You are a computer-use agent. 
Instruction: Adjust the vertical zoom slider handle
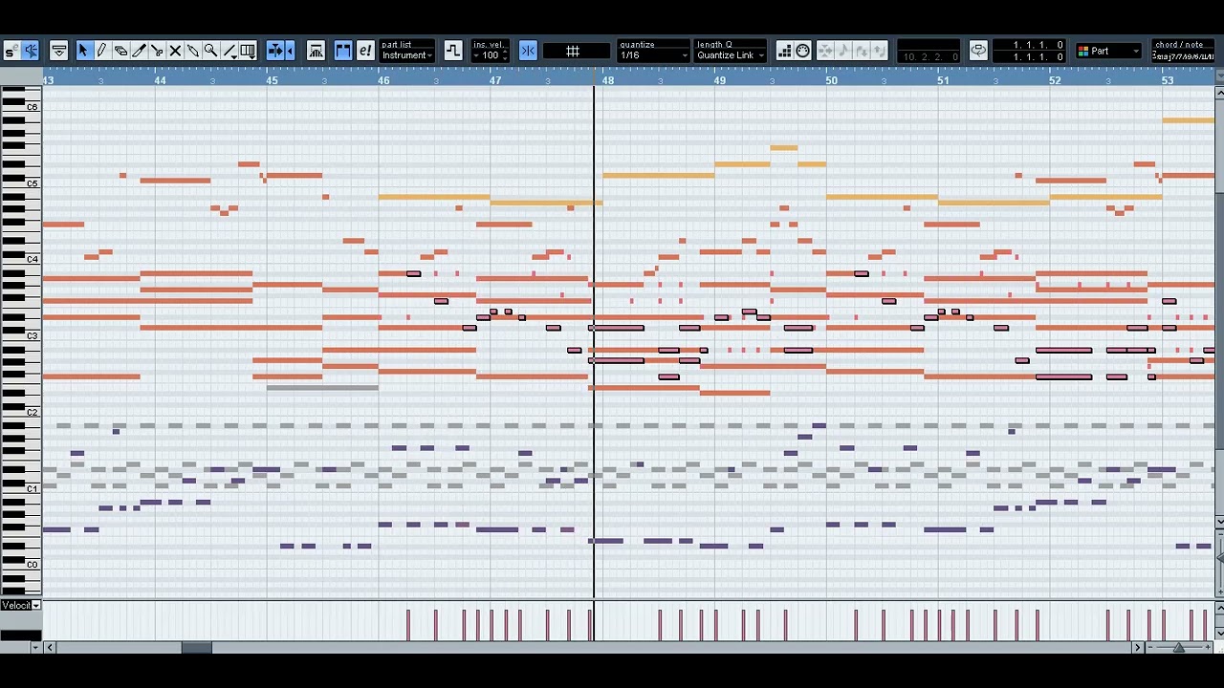click(1219, 557)
